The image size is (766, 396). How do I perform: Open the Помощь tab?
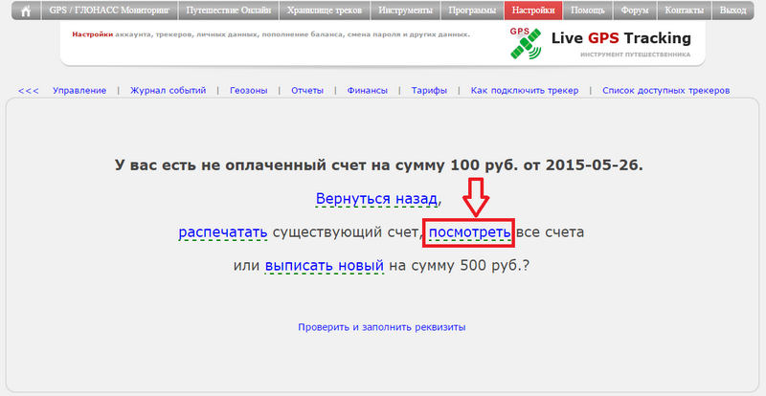click(x=587, y=11)
